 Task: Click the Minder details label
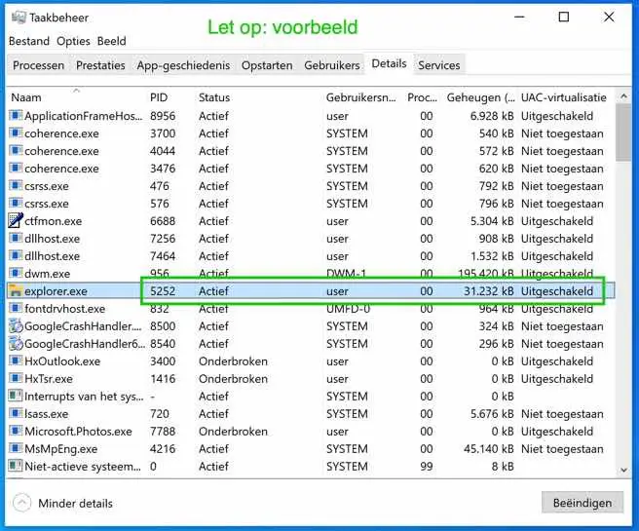coord(75,504)
